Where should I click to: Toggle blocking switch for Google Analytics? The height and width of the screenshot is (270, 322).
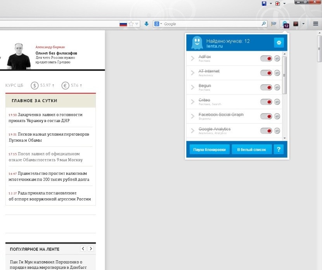coord(266,131)
